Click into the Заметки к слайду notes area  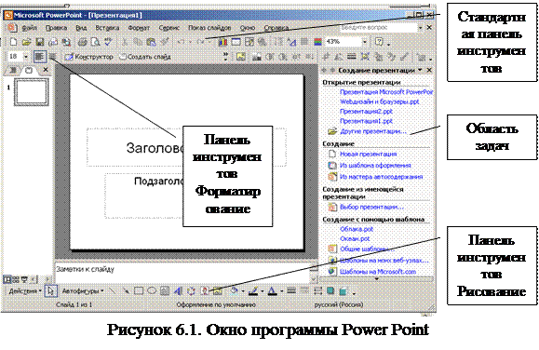tap(182, 273)
